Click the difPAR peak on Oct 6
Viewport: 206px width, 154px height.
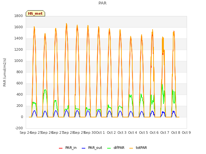click(x=162, y=84)
